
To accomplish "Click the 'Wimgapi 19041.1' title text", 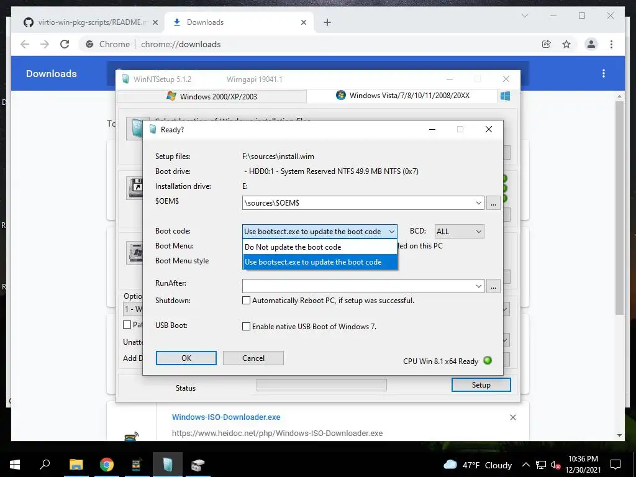I will (254, 79).
